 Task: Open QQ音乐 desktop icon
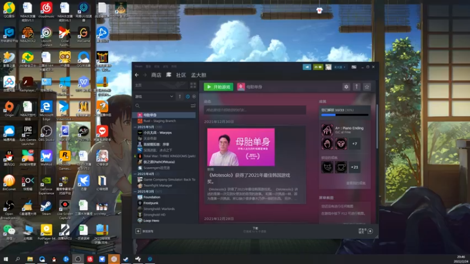(x=9, y=11)
